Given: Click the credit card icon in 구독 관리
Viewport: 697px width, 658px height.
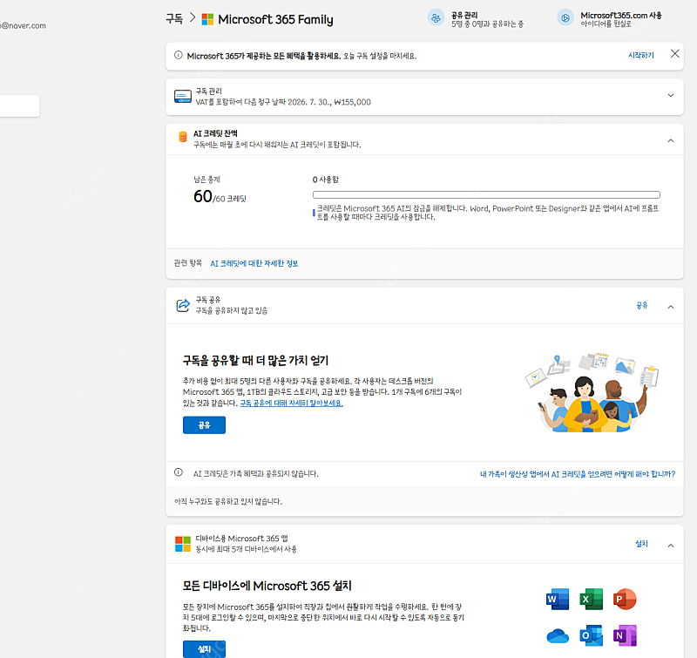Looking at the screenshot, I should [183, 96].
